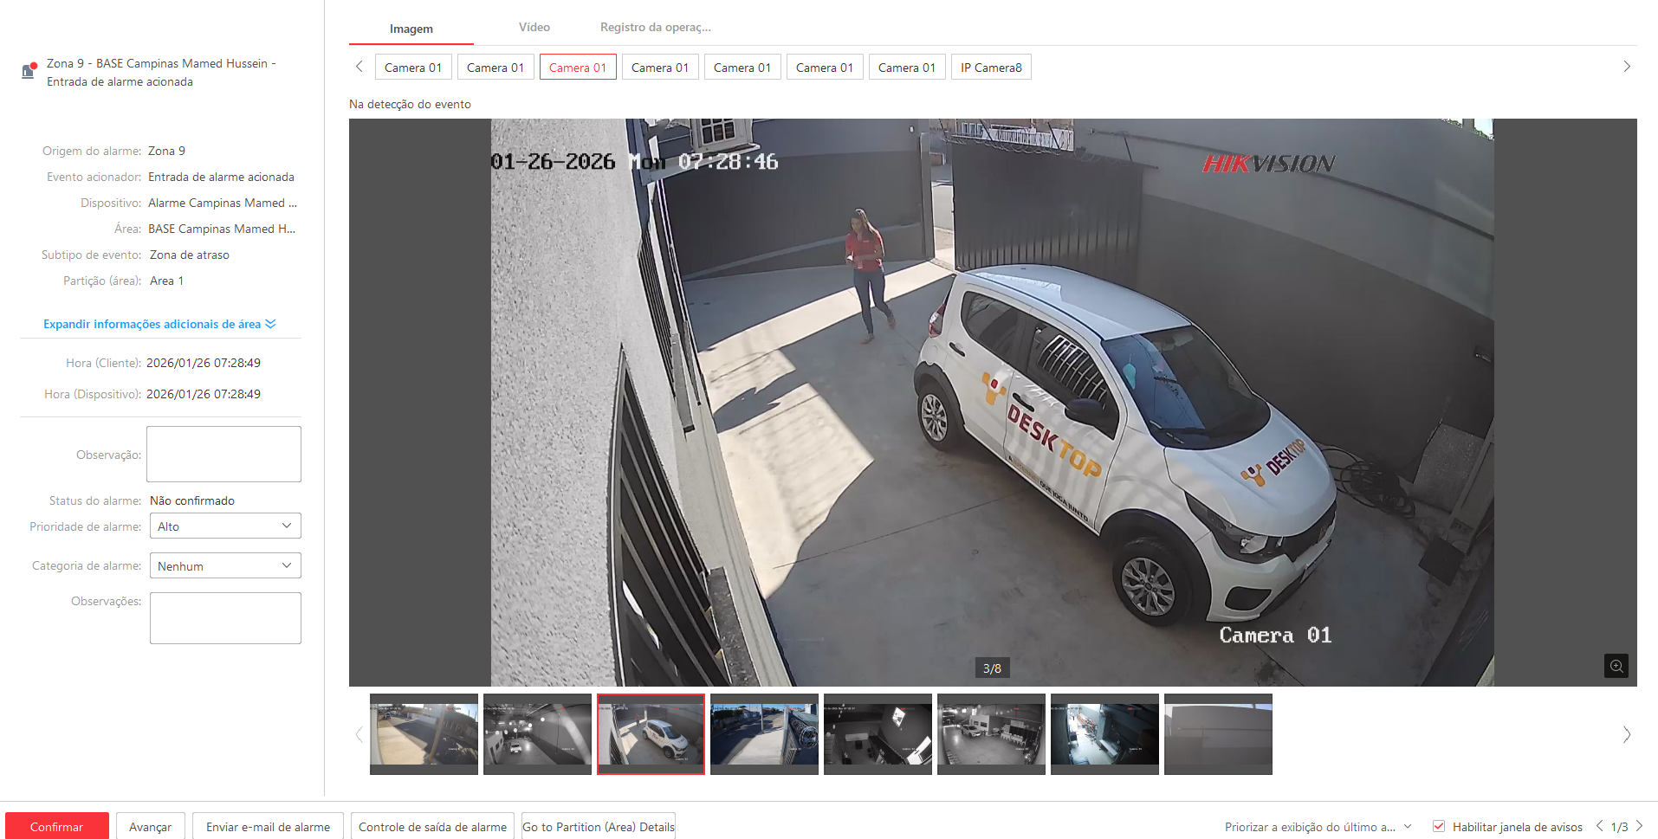1658x839 pixels.
Task: Go to previous thumbnails with left arrow
Action: tap(359, 734)
